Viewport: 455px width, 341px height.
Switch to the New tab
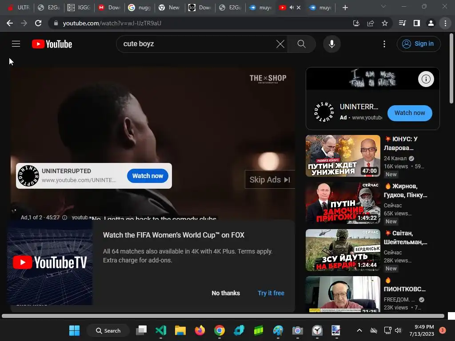click(x=170, y=8)
